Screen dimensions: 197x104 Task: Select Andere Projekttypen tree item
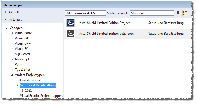click(x=30, y=75)
